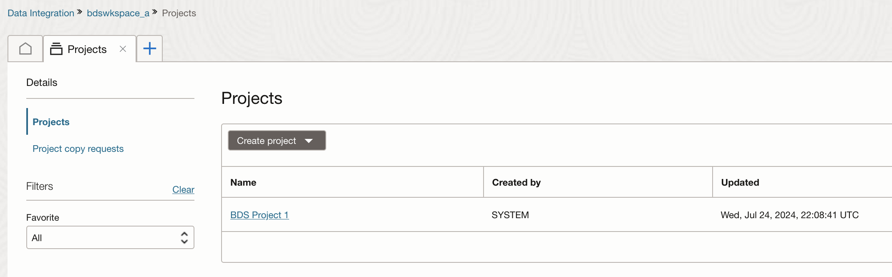This screenshot has height=277, width=892.
Task: Open Project copy requests
Action: point(78,149)
